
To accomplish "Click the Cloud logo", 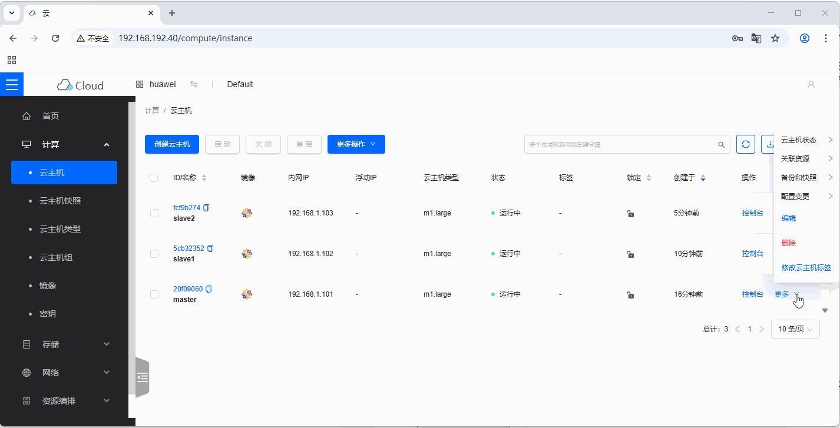I will 80,85.
